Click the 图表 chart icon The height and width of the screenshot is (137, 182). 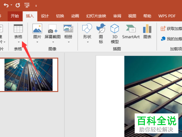click(x=147, y=29)
